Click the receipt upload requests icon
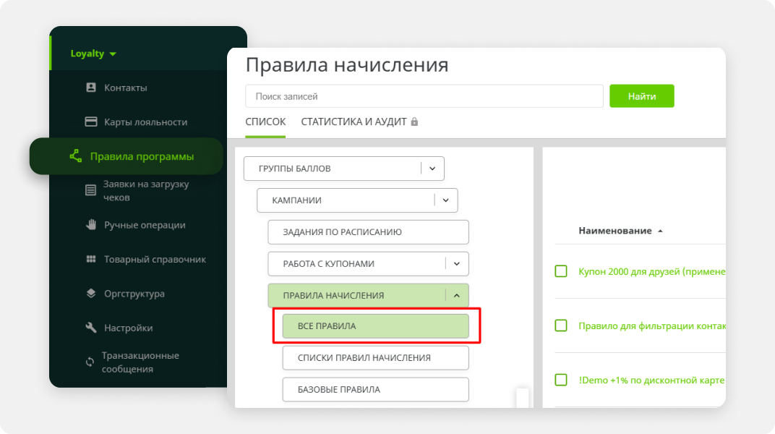The height and width of the screenshot is (434, 775). (x=91, y=190)
